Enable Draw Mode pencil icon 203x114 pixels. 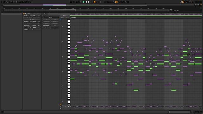(181, 2)
